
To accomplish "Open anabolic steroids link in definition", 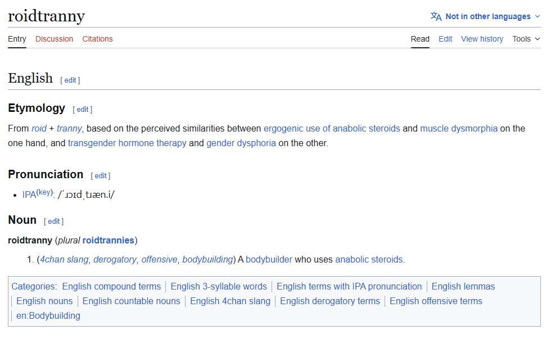I will (x=369, y=260).
